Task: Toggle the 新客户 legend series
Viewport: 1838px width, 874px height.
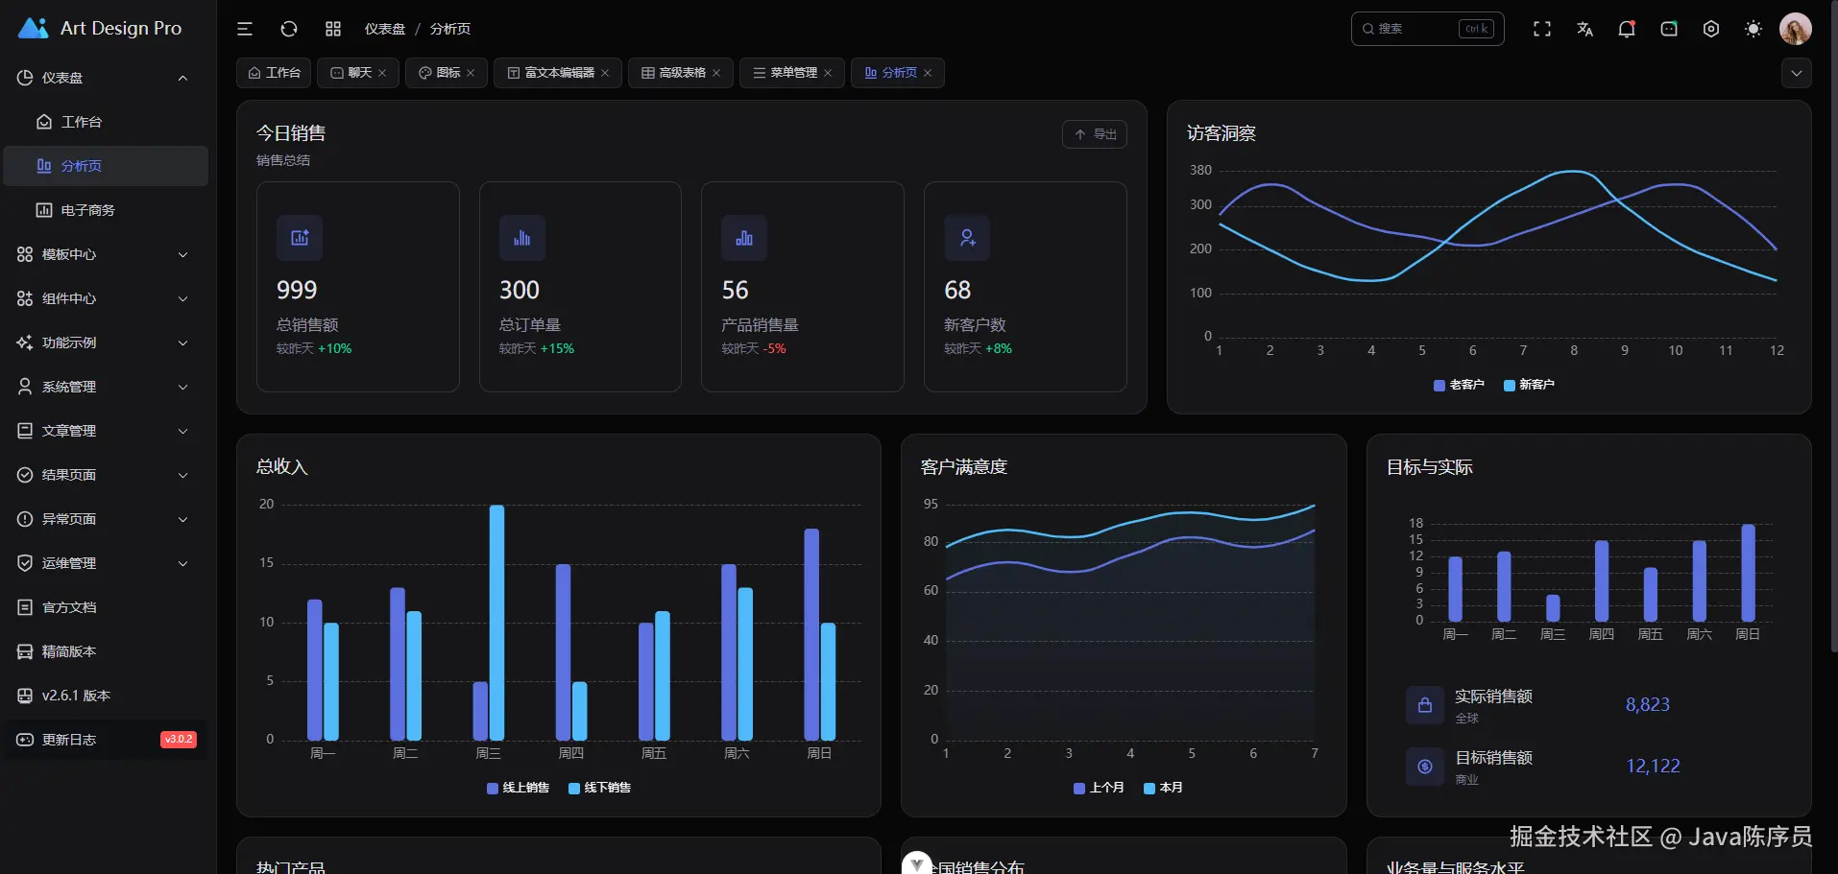Action: 1529,385
